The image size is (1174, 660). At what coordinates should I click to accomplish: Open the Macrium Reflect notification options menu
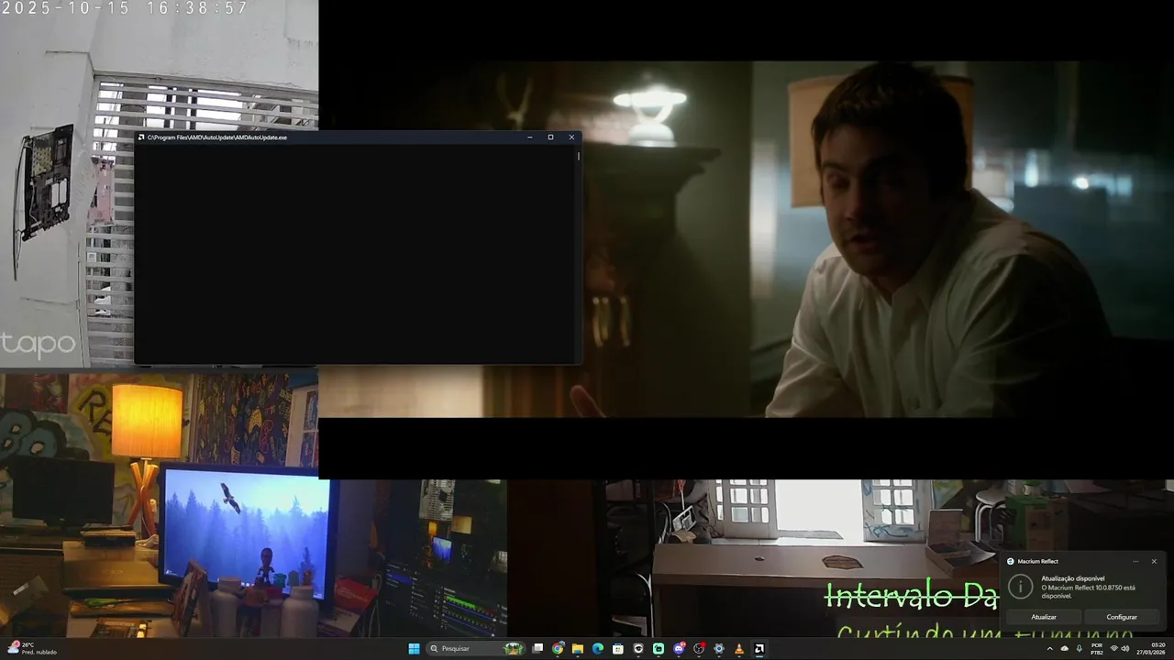1135,561
